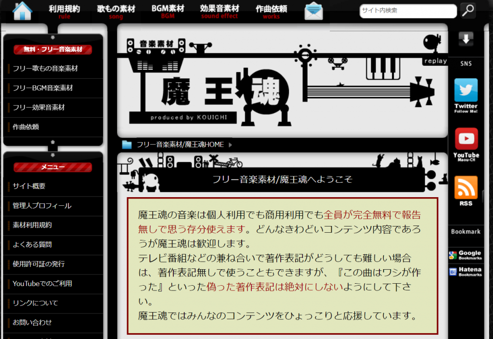The height and width of the screenshot is (339, 493).
Task: Click the replay button on banner
Action: point(435,61)
